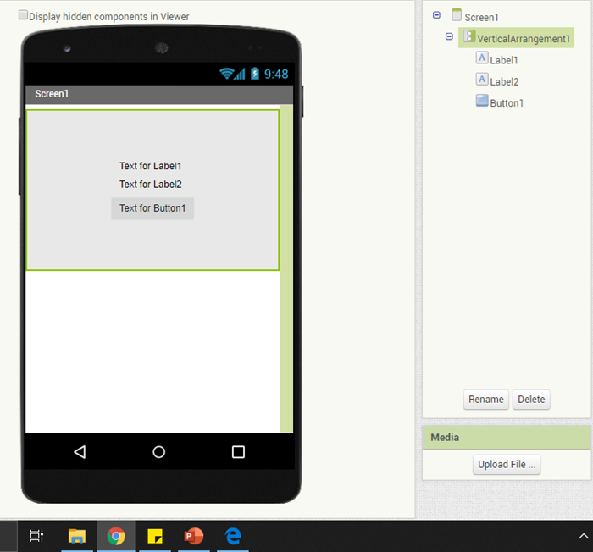Click the Label1 component icon in tree

coord(482,58)
